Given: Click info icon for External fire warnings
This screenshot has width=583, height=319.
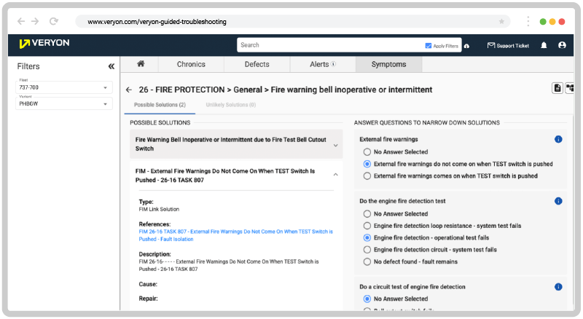Looking at the screenshot, I should click(x=558, y=139).
